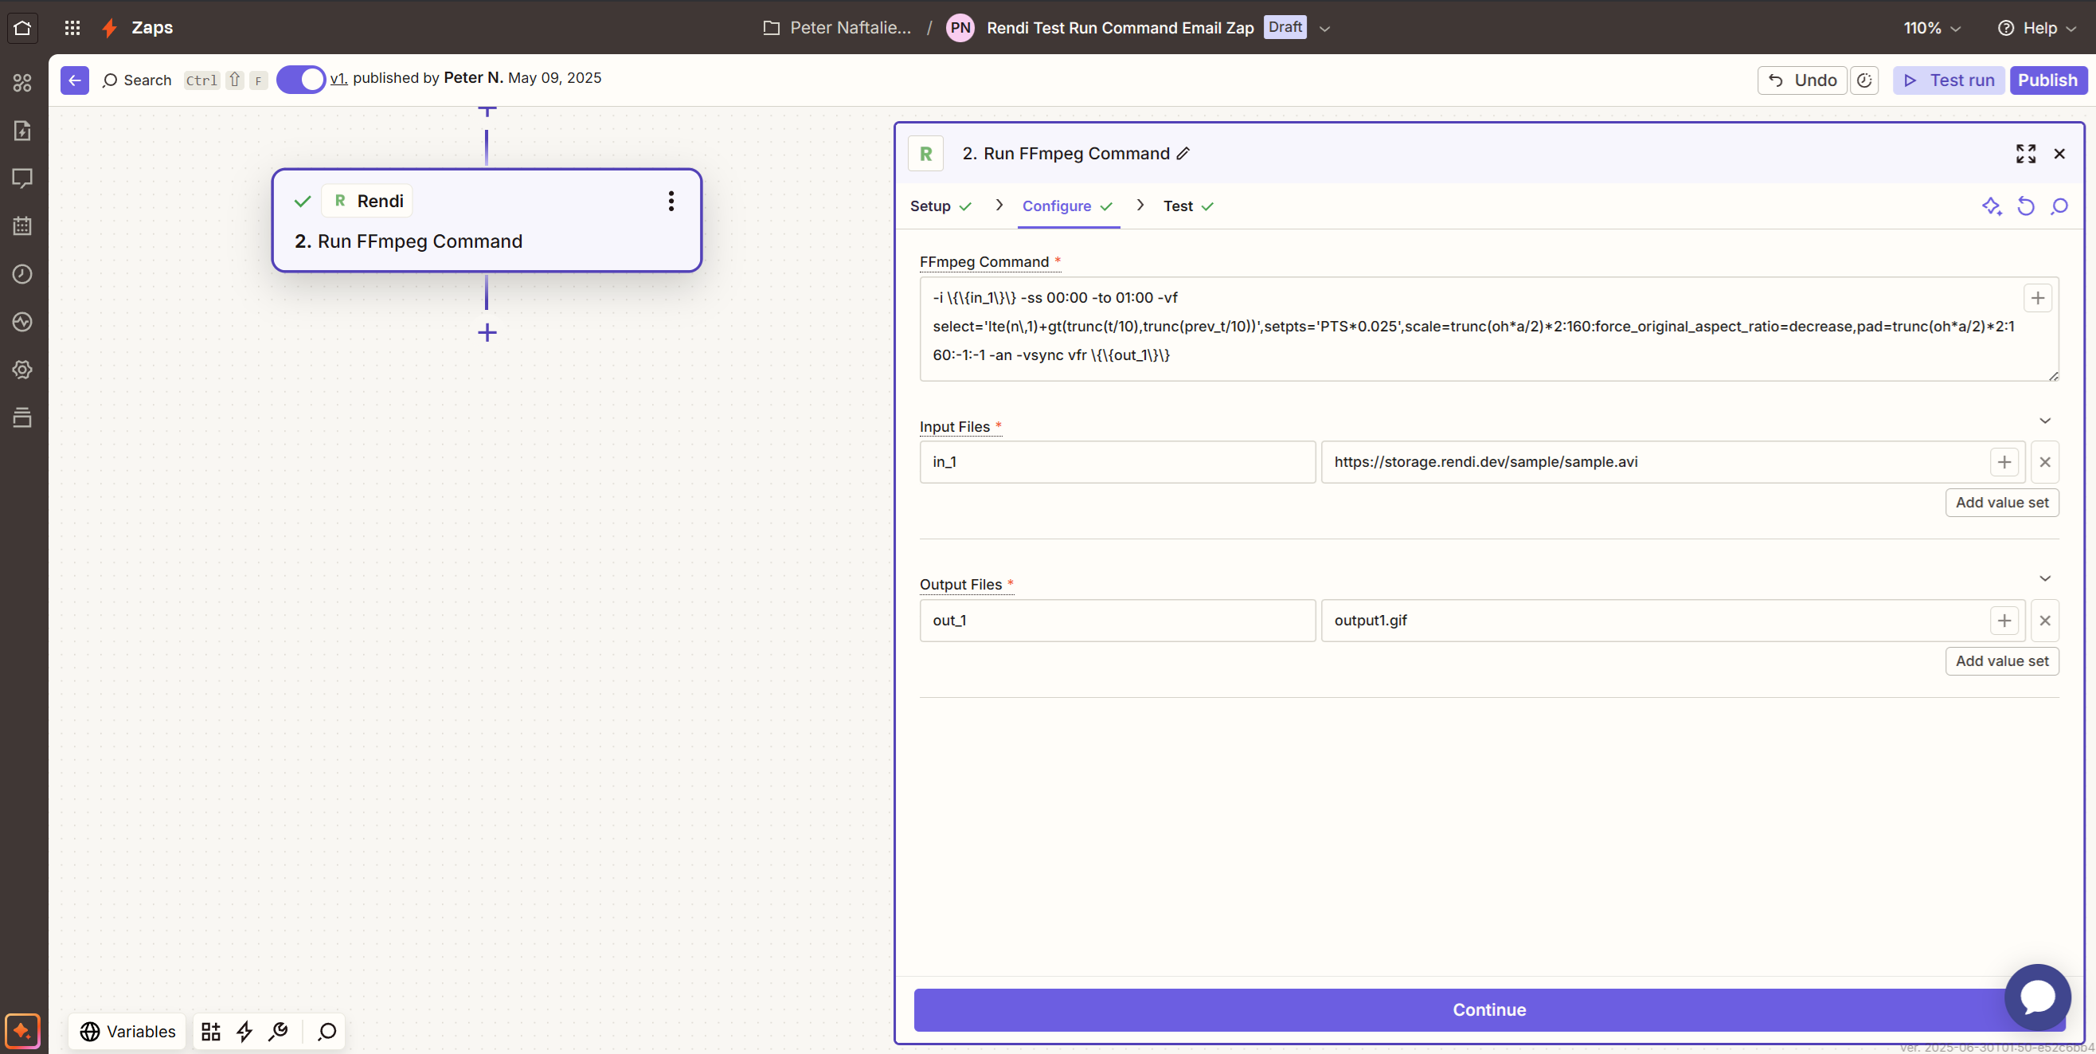Image resolution: width=2096 pixels, height=1054 pixels.
Task: Insert data into the FFmpeg Command field
Action: [2037, 299]
